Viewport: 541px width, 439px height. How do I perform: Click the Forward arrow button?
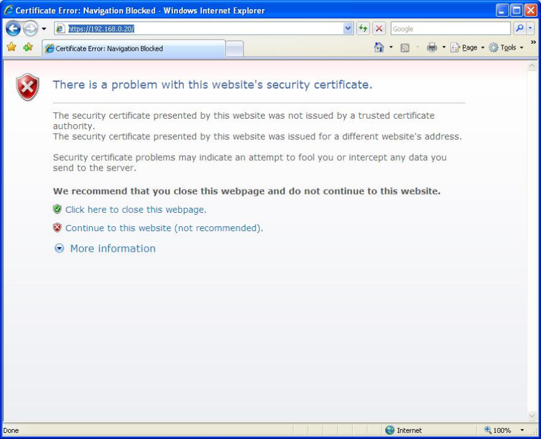tap(31, 29)
